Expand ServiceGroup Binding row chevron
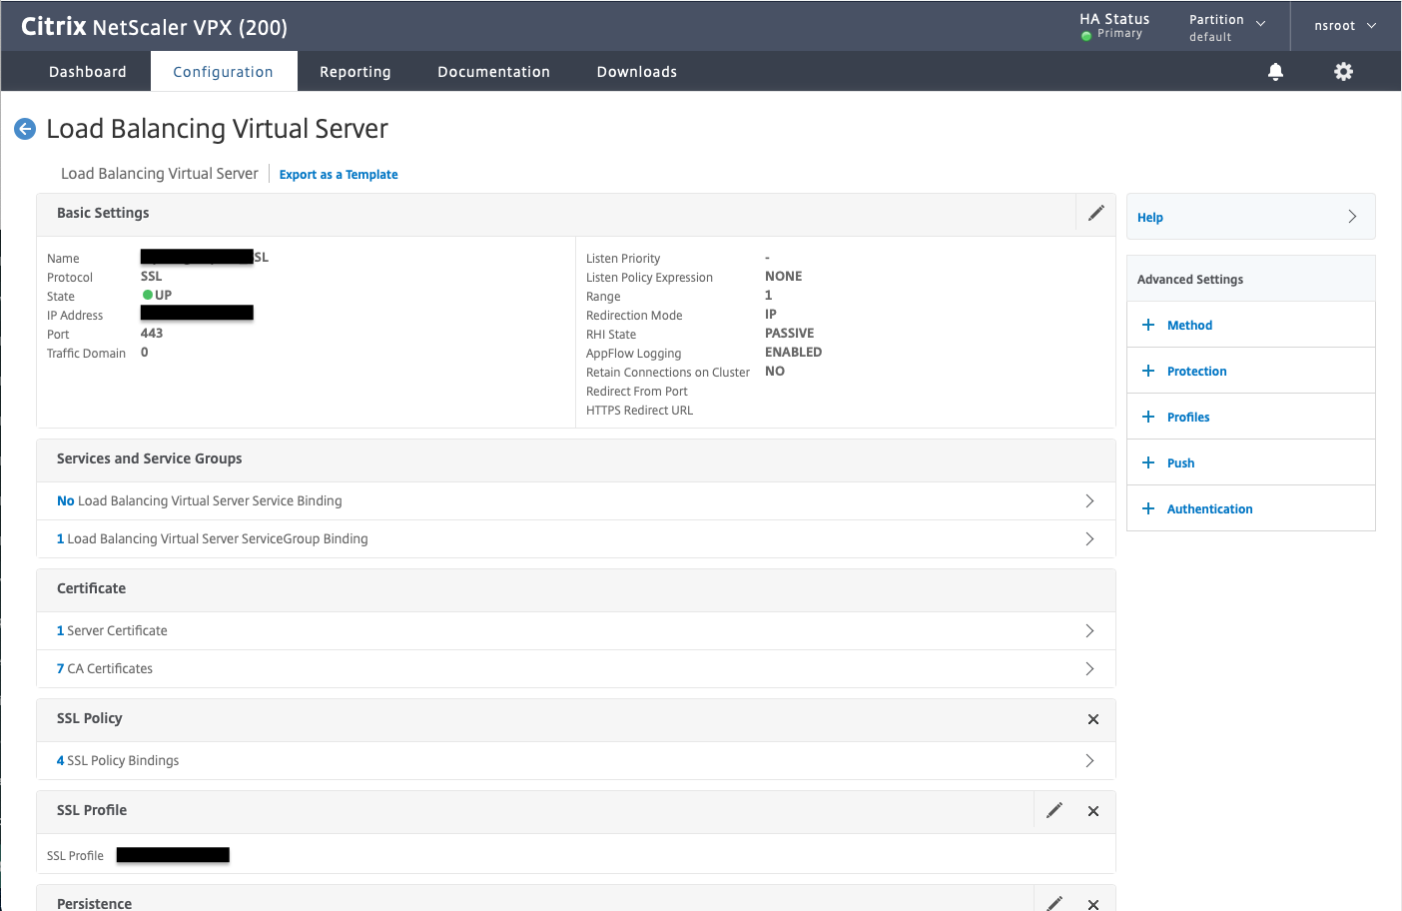The height and width of the screenshot is (911, 1402). click(x=1089, y=538)
